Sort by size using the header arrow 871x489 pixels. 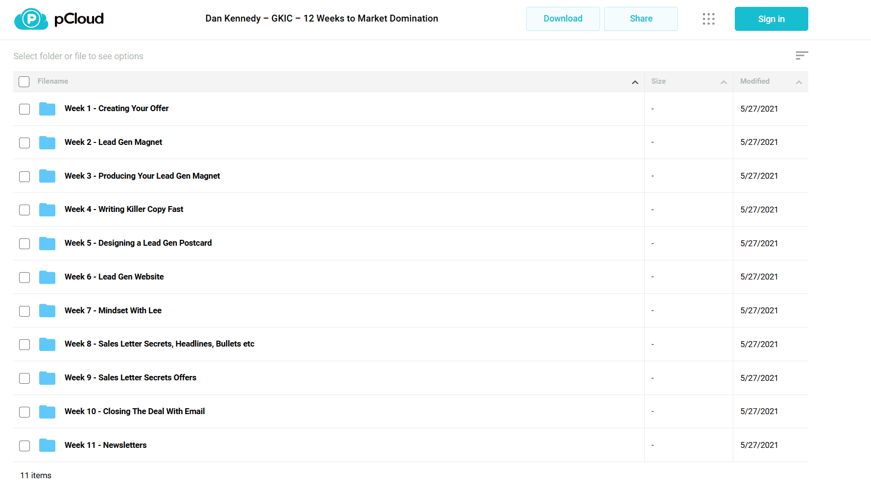click(724, 82)
